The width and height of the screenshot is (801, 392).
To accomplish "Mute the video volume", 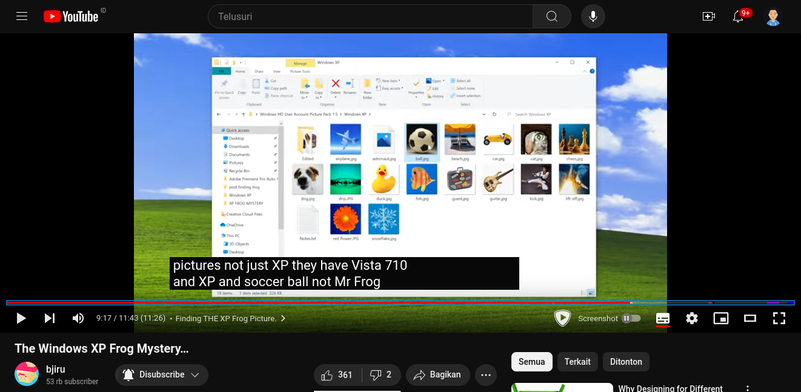I will point(78,318).
